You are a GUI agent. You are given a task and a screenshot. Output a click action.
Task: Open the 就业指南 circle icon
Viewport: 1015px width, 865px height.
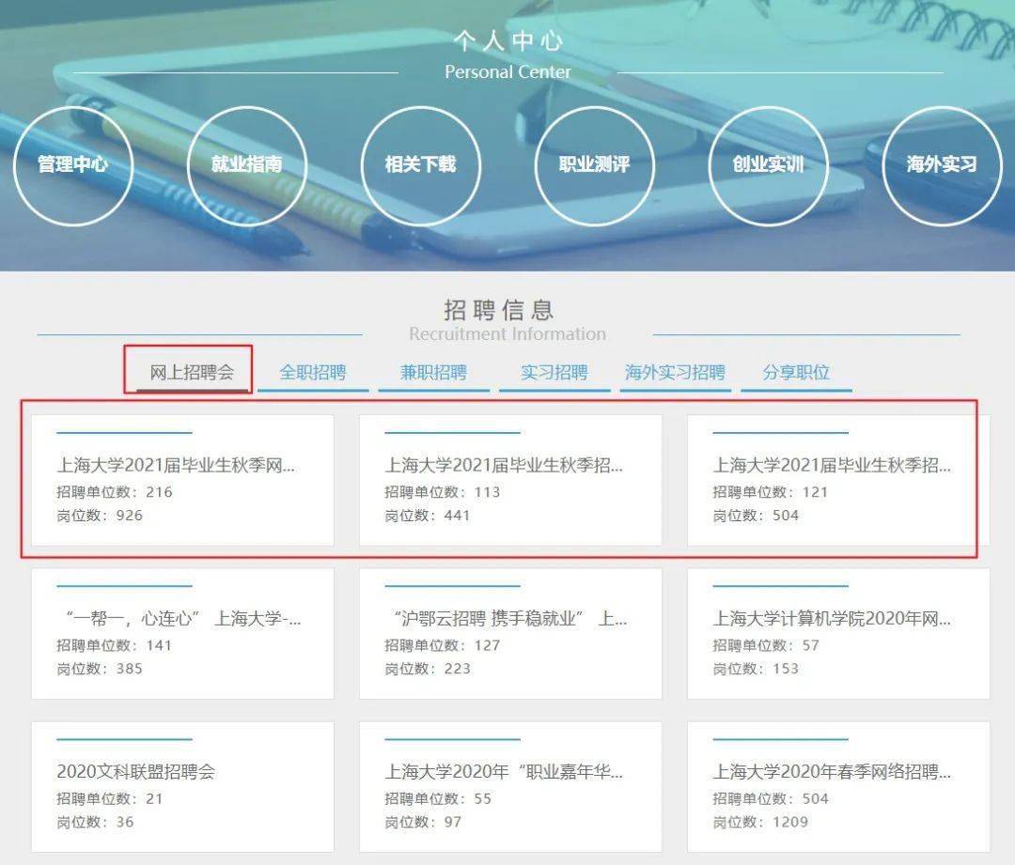246,165
